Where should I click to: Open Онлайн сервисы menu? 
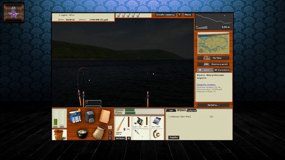click(x=165, y=15)
